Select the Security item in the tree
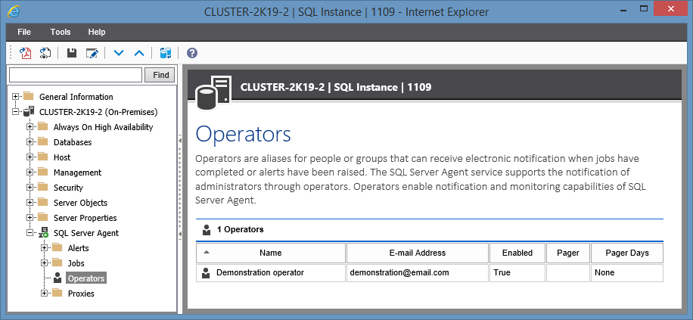The height and width of the screenshot is (320, 693). 68,188
